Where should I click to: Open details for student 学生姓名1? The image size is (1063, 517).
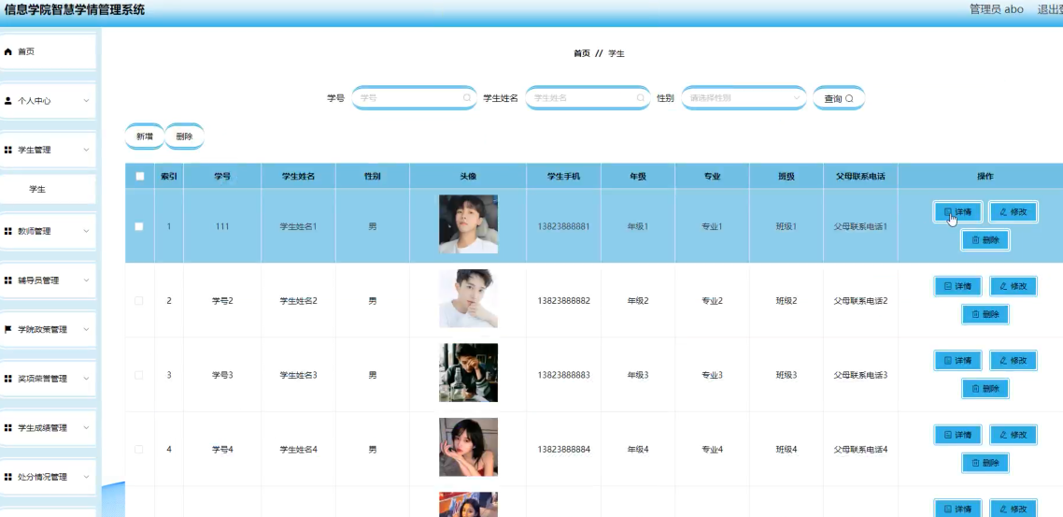(958, 211)
